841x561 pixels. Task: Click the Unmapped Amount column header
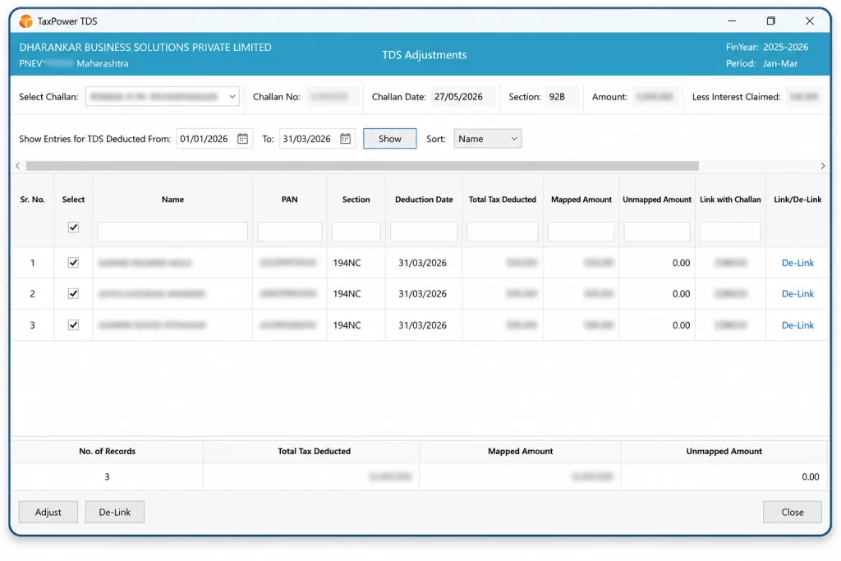click(657, 200)
